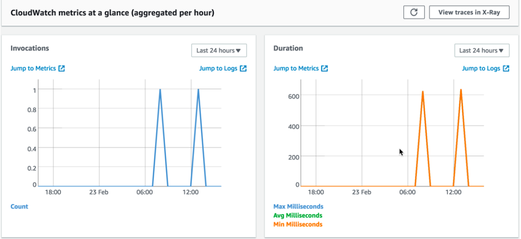Image resolution: width=521 pixels, height=239 pixels.
Task: Toggle the Count legend series in Invocations
Action: (x=20, y=207)
